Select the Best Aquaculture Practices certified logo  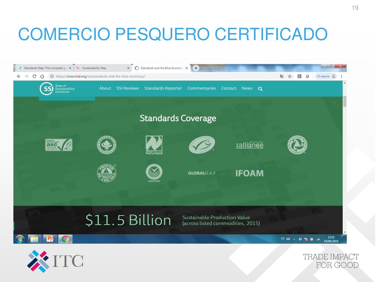pyautogui.click(x=297, y=145)
